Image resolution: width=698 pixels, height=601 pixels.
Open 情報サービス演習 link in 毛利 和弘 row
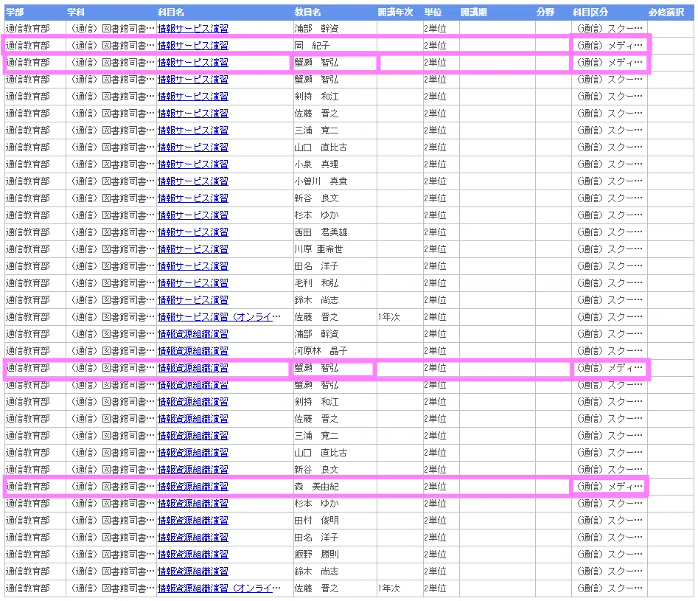coord(193,283)
